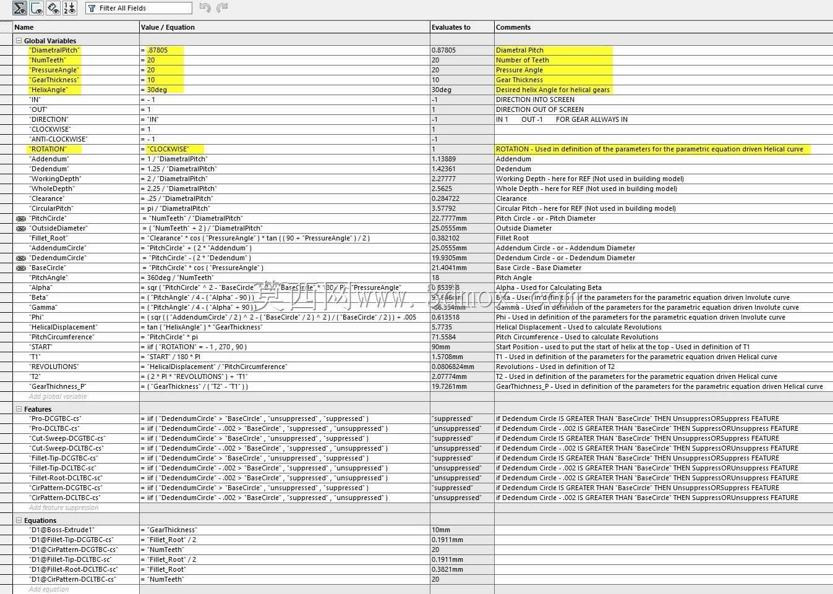The width and height of the screenshot is (833, 594).
Task: Select the "D1@CirPattern-DCLTBC-cs" equation row
Action: (72, 580)
